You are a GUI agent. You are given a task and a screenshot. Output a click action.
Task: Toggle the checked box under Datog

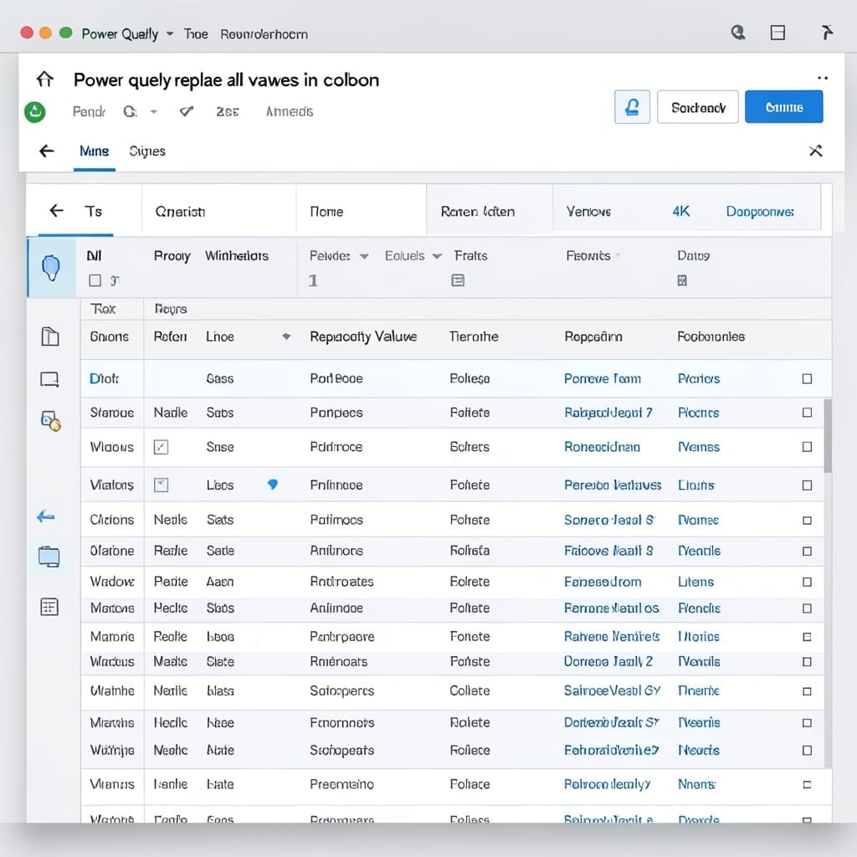tap(682, 280)
